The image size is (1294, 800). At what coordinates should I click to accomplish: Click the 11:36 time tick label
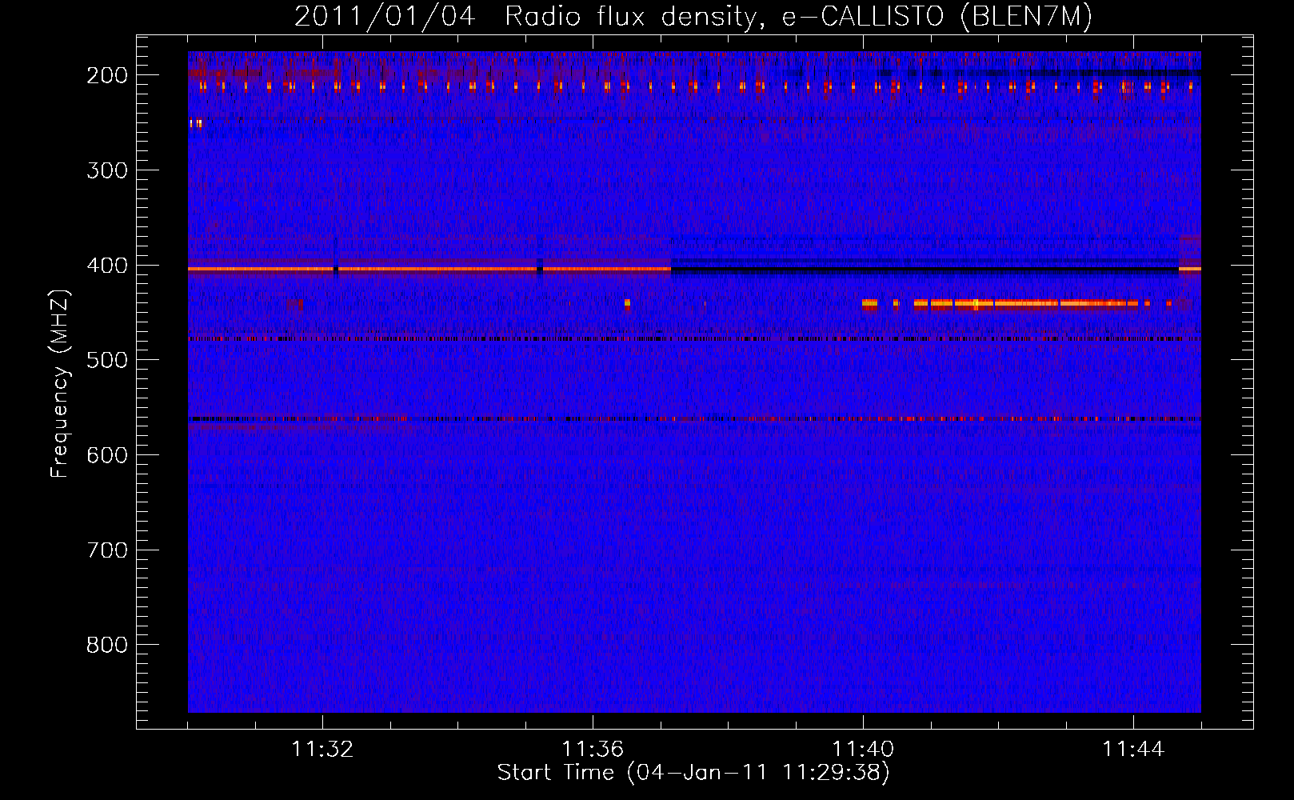point(593,750)
